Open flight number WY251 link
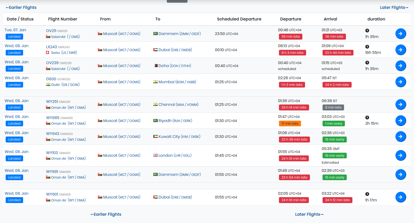This screenshot has height=223, width=414. [x=52, y=102]
